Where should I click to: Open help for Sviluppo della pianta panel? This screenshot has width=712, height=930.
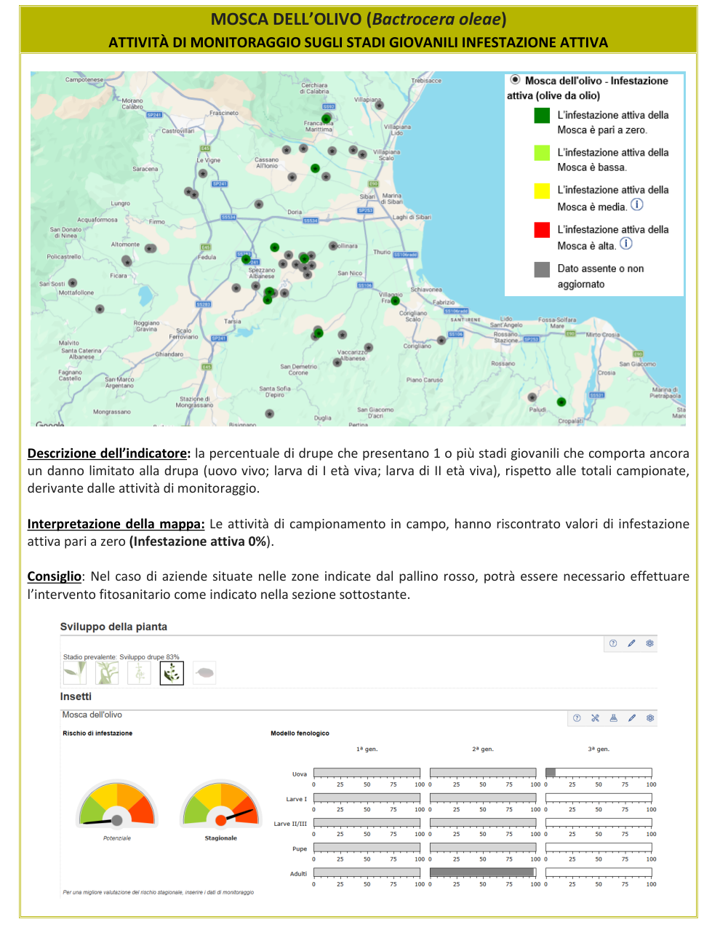click(613, 643)
